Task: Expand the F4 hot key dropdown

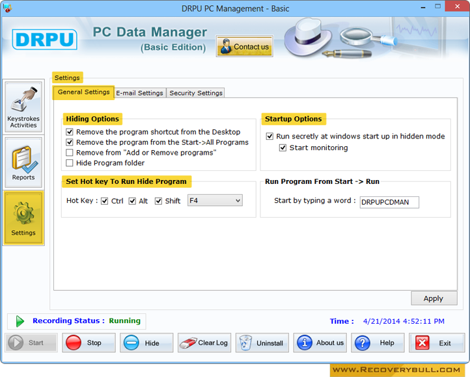Action: [215, 200]
